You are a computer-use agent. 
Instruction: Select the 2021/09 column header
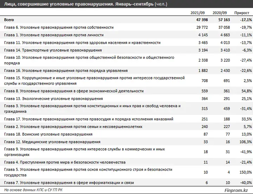(197, 13)
